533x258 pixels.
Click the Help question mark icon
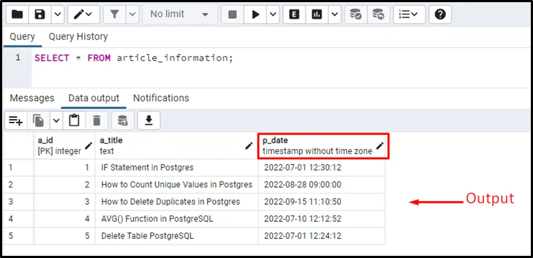click(440, 15)
